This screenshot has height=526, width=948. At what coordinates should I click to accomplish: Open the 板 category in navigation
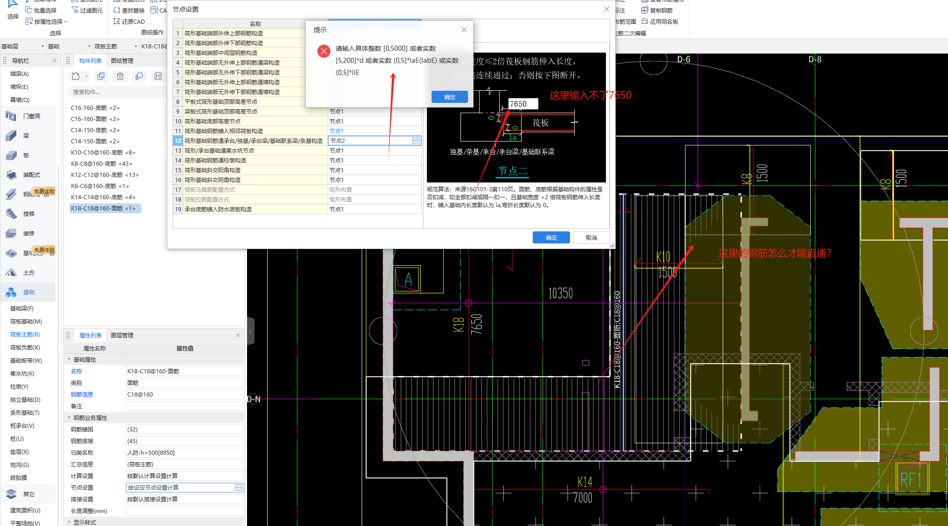click(28, 155)
